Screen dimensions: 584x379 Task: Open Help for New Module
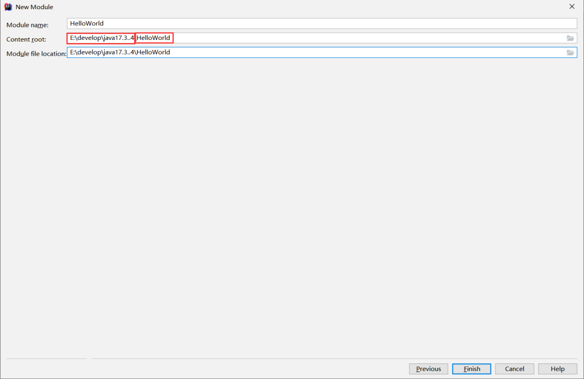coord(558,369)
